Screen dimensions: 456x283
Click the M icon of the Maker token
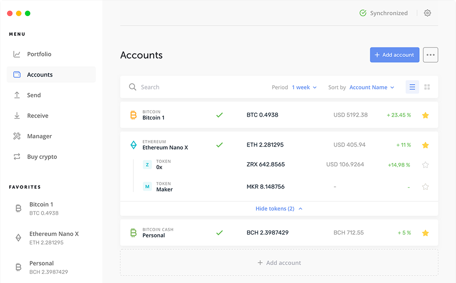pos(147,187)
